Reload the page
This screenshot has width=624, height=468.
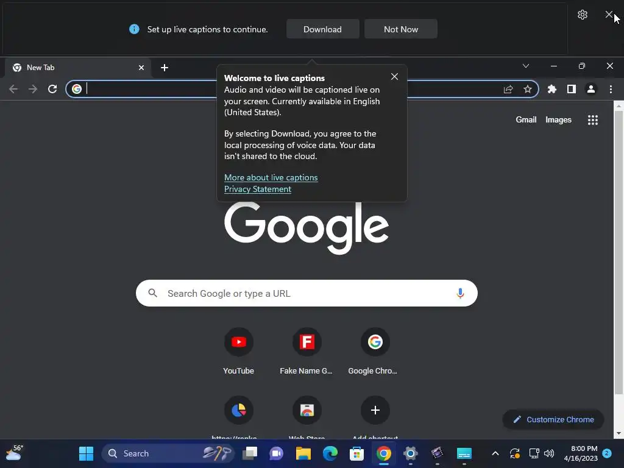coord(52,89)
